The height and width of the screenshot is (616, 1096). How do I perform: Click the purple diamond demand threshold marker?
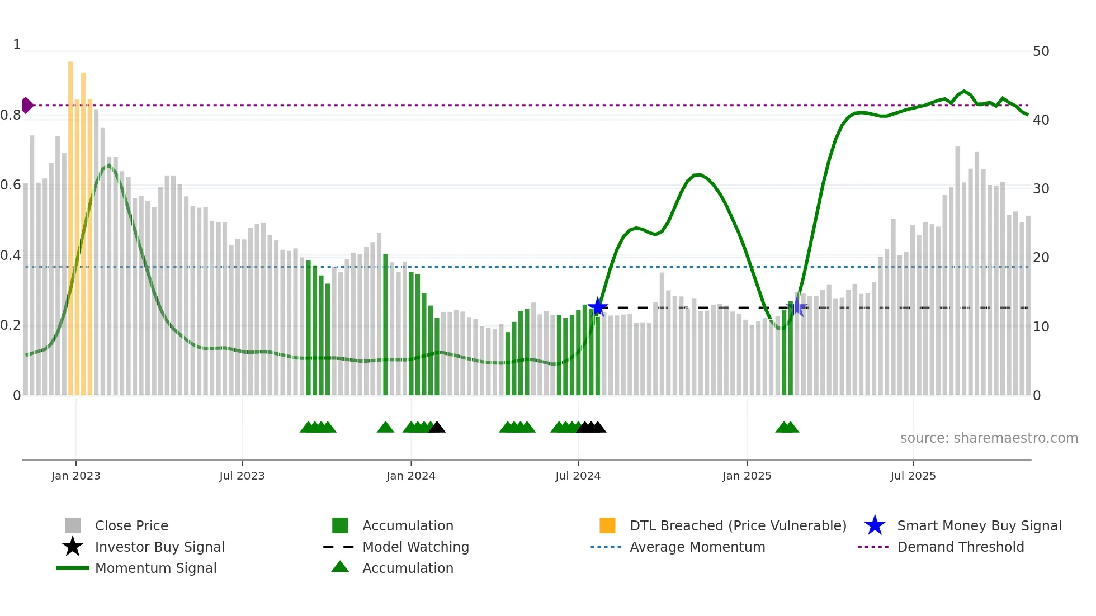pyautogui.click(x=27, y=105)
